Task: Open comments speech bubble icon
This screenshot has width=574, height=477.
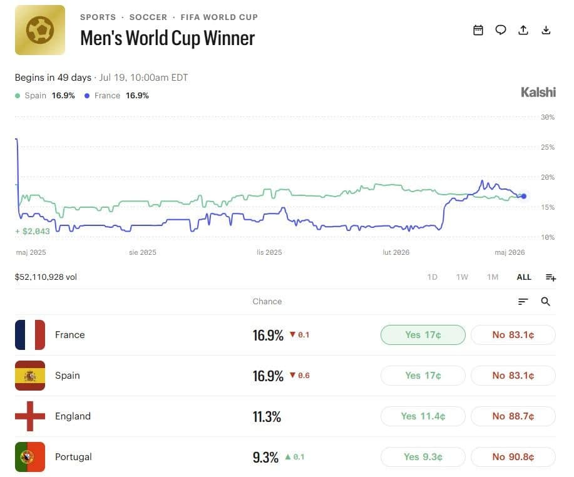Action: (500, 30)
